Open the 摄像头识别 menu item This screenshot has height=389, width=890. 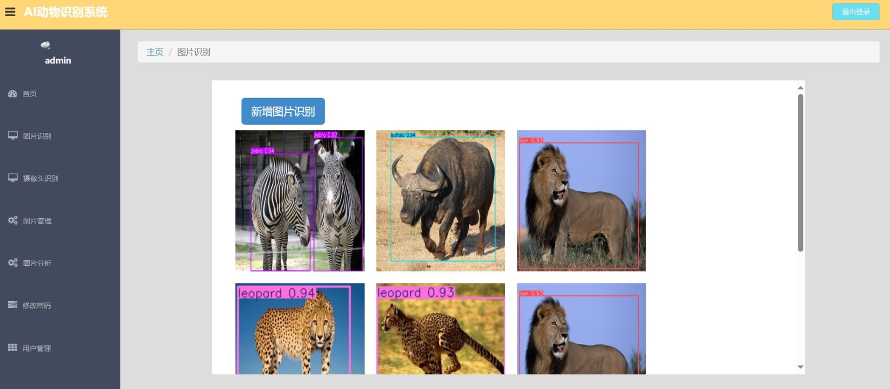(40, 178)
